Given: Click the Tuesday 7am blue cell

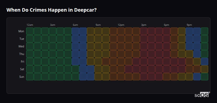Looking at the screenshot, I should click(83, 39).
